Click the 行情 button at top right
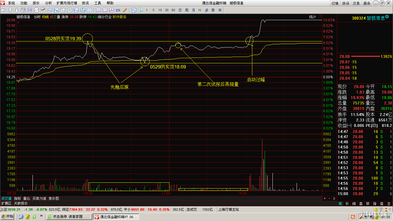393x221 pixels. pos(335,3)
